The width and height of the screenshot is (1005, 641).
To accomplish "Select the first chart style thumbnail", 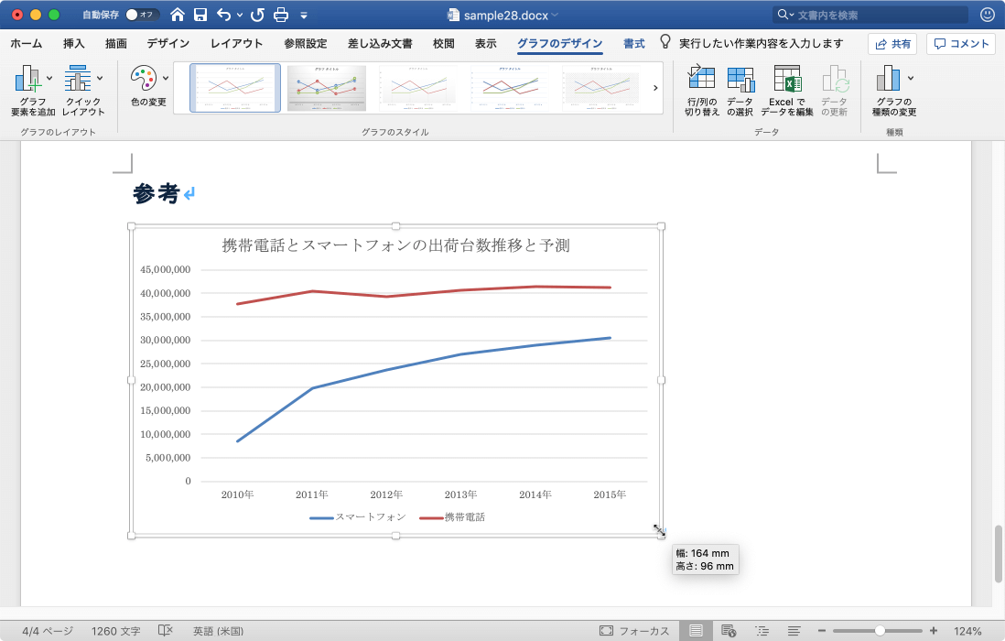I will click(x=235, y=88).
